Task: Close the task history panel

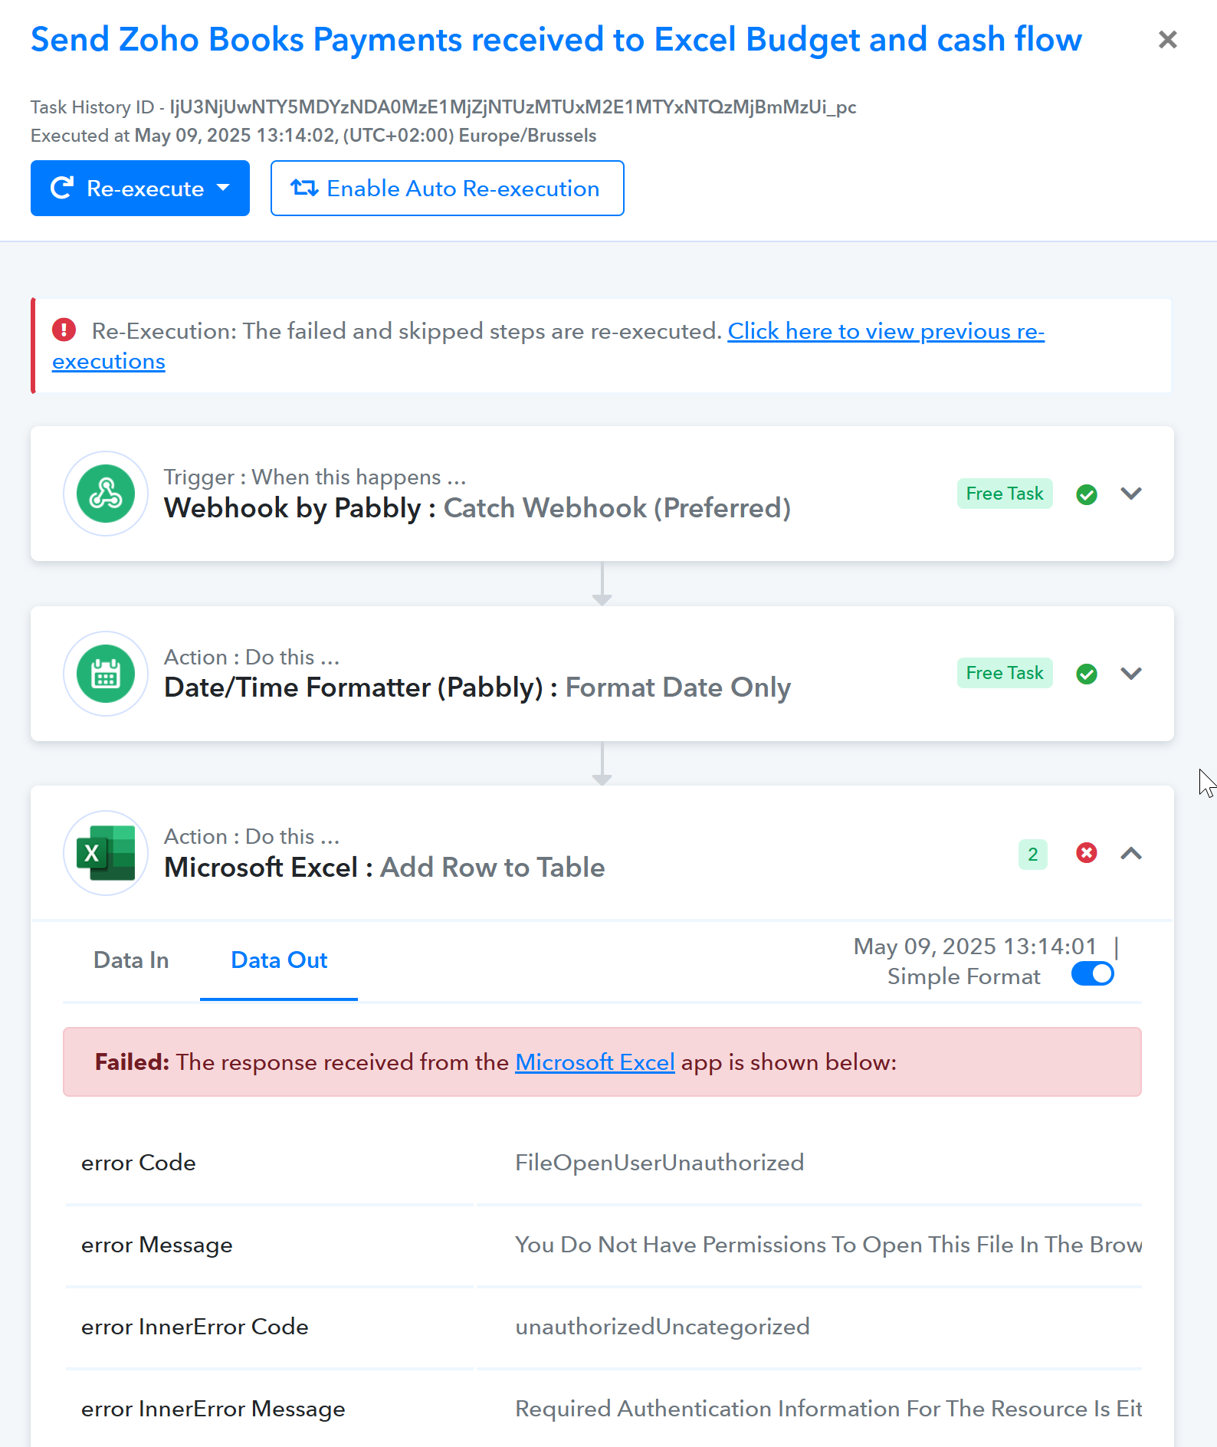Action: click(1168, 39)
